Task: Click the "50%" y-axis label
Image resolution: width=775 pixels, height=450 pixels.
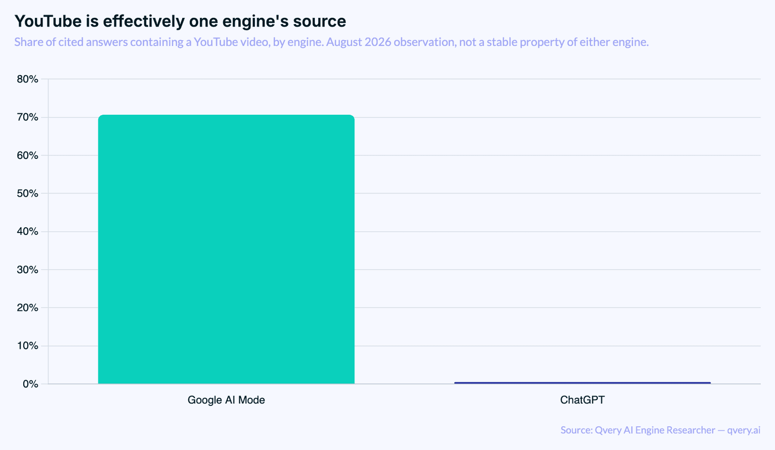Action: [28, 193]
